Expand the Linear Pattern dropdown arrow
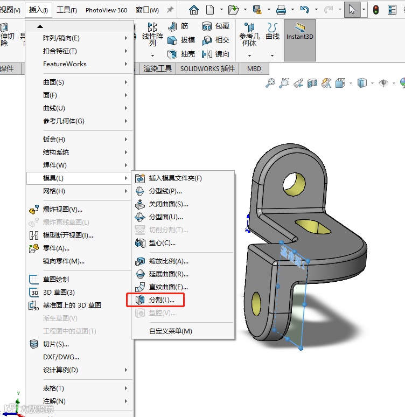This screenshot has width=405, height=417. point(152,55)
